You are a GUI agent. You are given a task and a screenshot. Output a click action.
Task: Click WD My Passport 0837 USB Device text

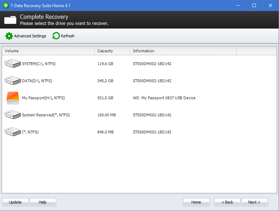(164, 98)
